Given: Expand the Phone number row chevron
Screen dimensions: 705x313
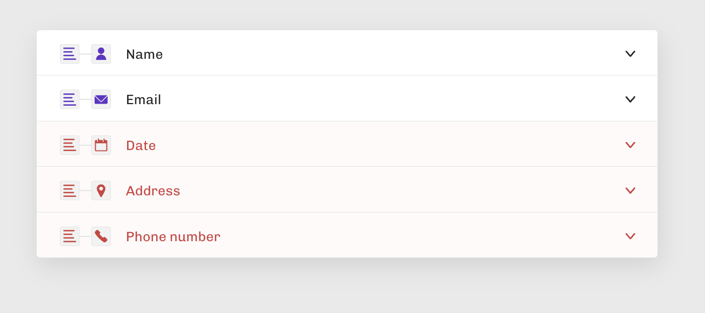Looking at the screenshot, I should 630,236.
